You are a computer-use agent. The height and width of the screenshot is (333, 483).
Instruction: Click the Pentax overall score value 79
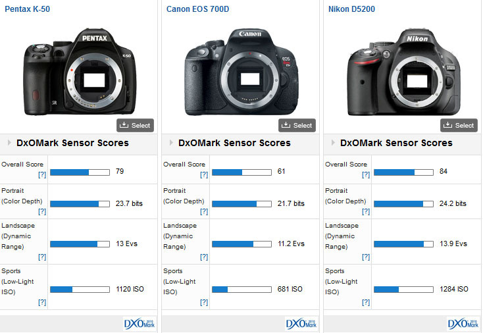[120, 171]
